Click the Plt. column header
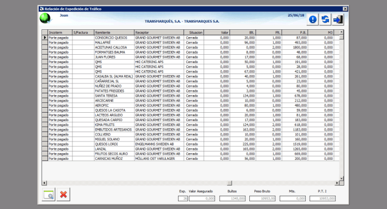This screenshot has width=387, height=209. [x=269, y=33]
